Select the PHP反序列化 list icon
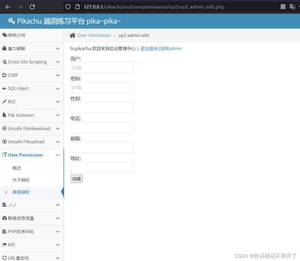This screenshot has height=261, width=300. coord(4,231)
